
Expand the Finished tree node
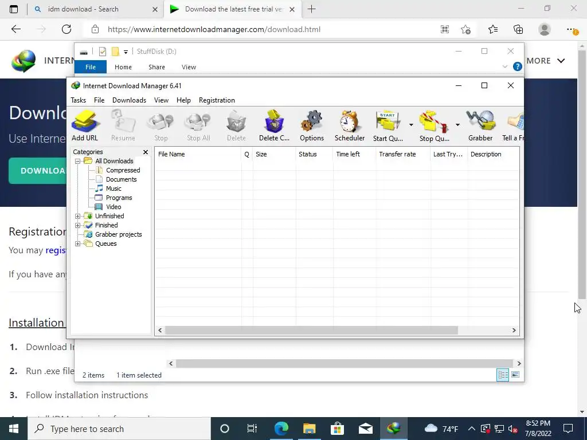77,225
